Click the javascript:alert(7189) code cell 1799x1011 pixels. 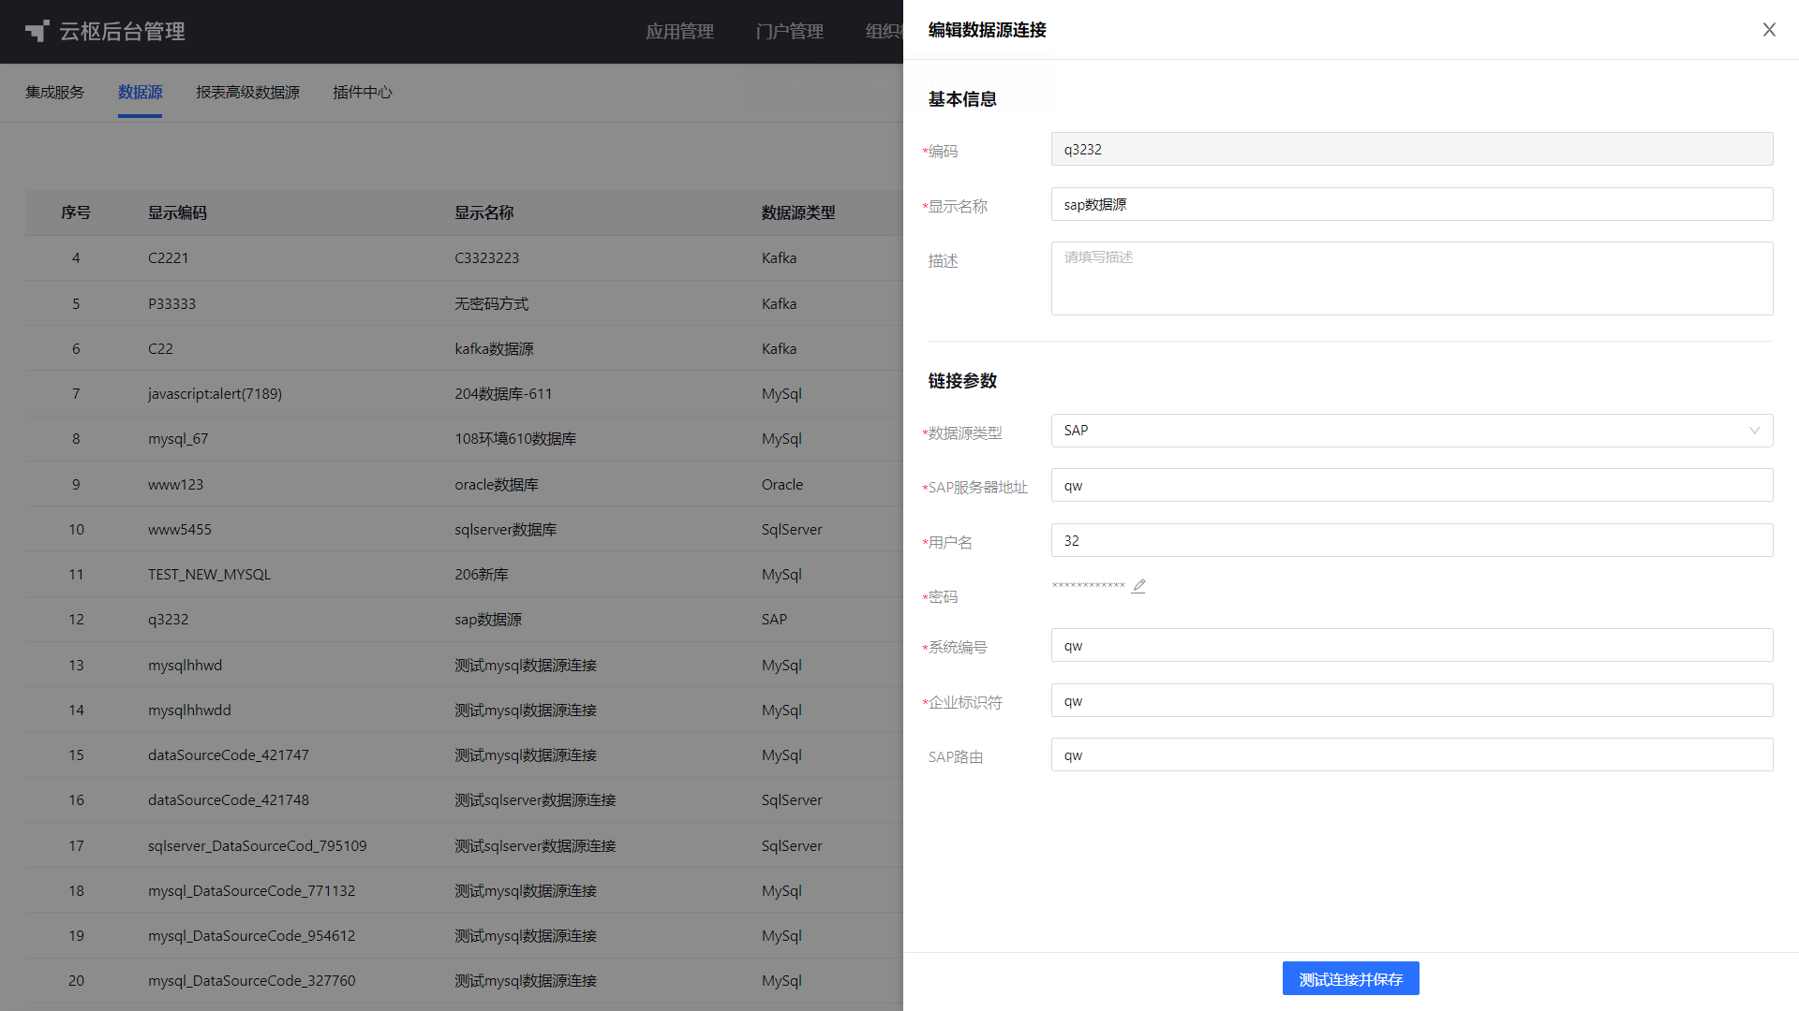215,393
